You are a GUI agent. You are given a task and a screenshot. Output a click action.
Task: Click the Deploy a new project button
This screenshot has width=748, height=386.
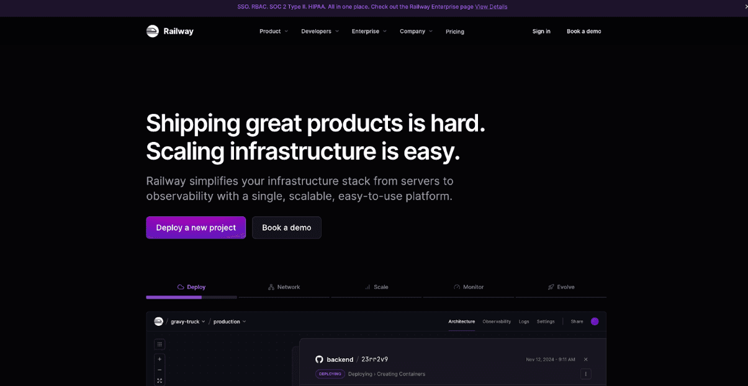[x=196, y=227]
